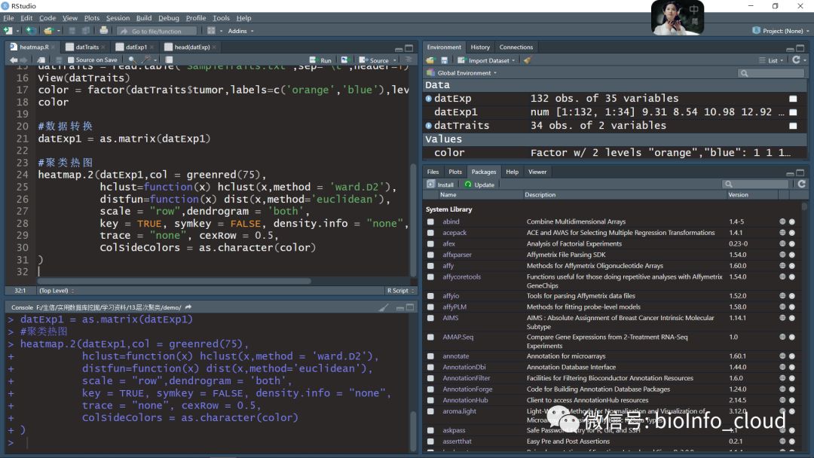Open the Global Environment selector
This screenshot has height=458, width=814.
click(x=462, y=73)
